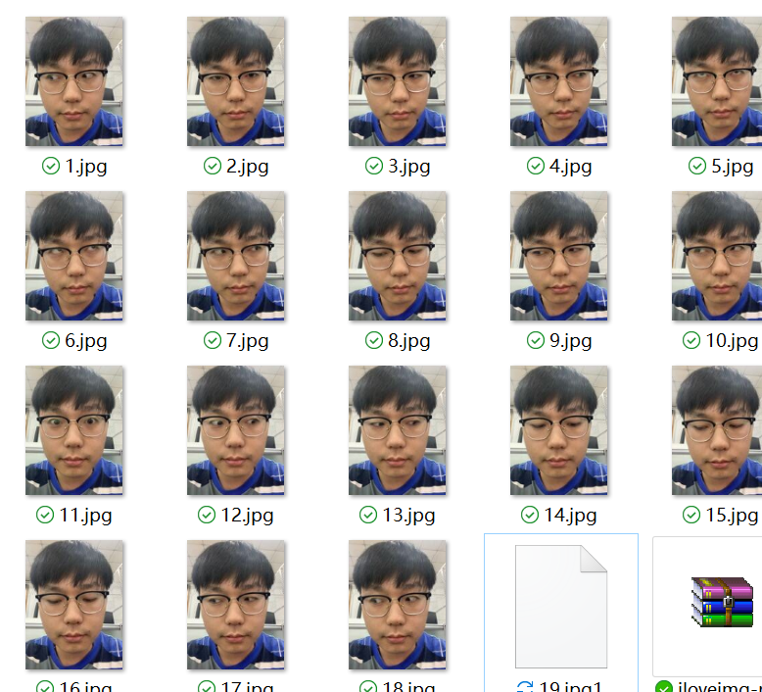Select the 7.jpg thumbnail image

(236, 256)
